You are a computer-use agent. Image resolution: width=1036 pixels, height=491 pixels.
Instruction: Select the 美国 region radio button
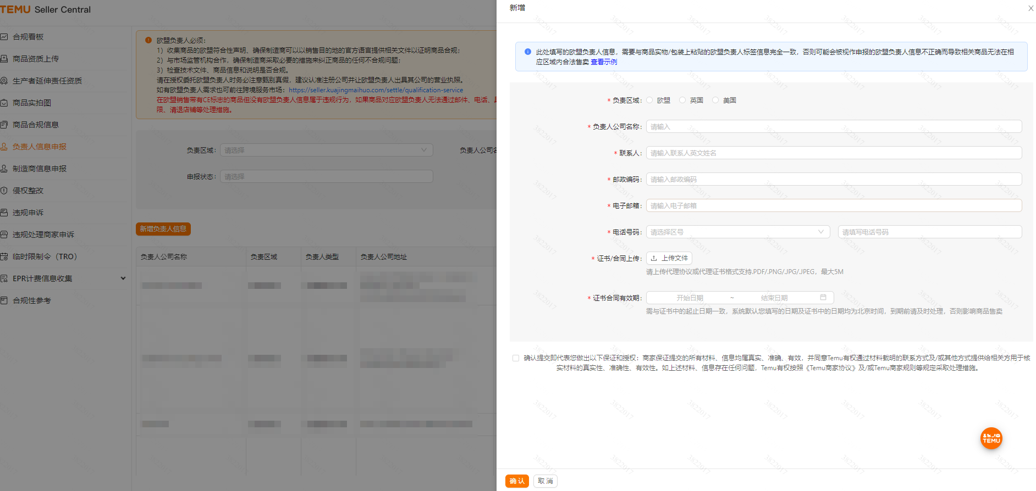pos(715,100)
